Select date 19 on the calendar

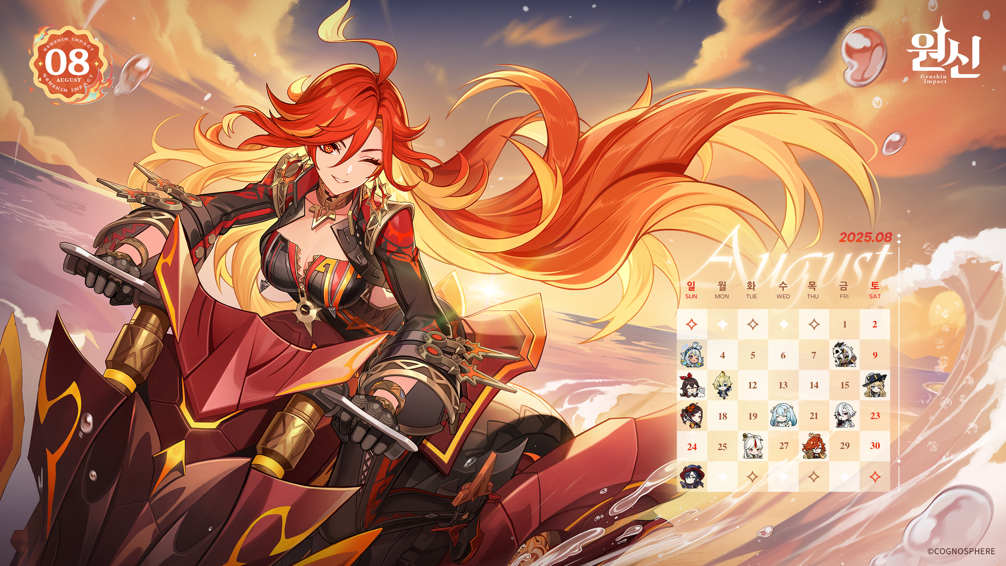753,416
